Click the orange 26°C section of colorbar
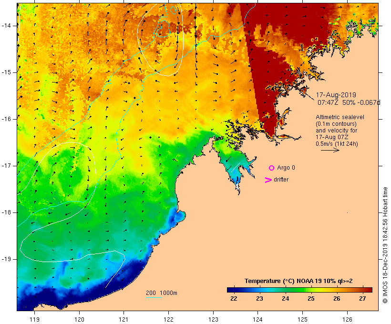 (x=337, y=290)
